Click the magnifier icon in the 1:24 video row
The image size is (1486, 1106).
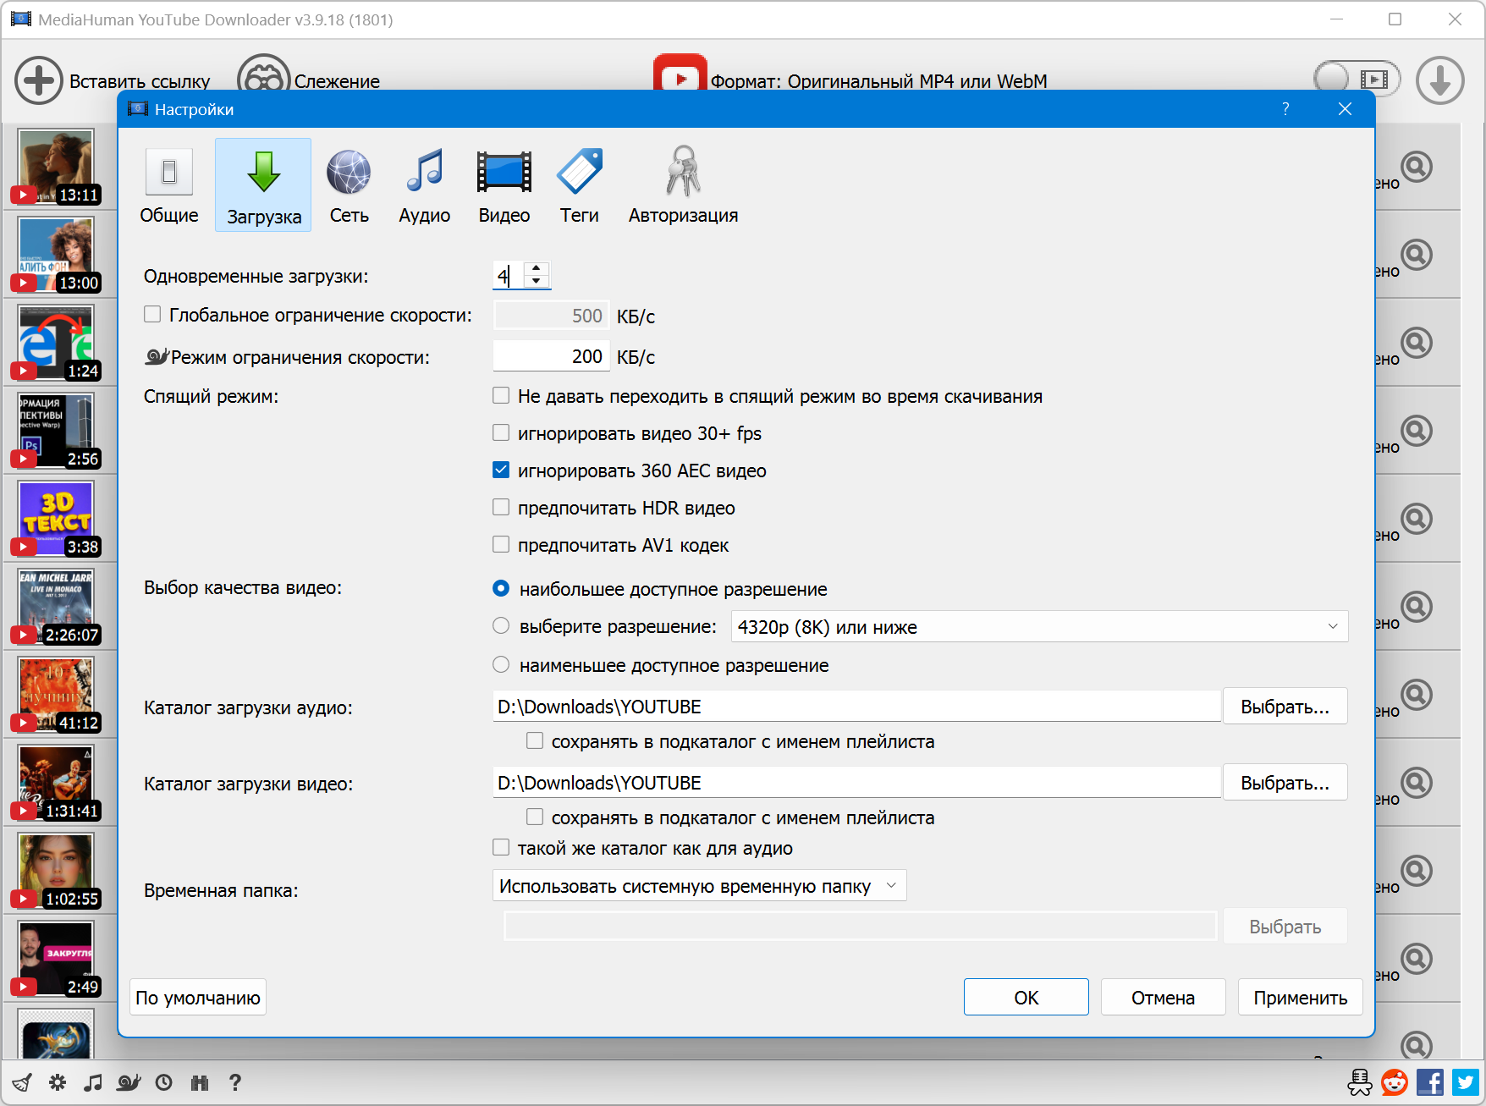tap(1417, 344)
